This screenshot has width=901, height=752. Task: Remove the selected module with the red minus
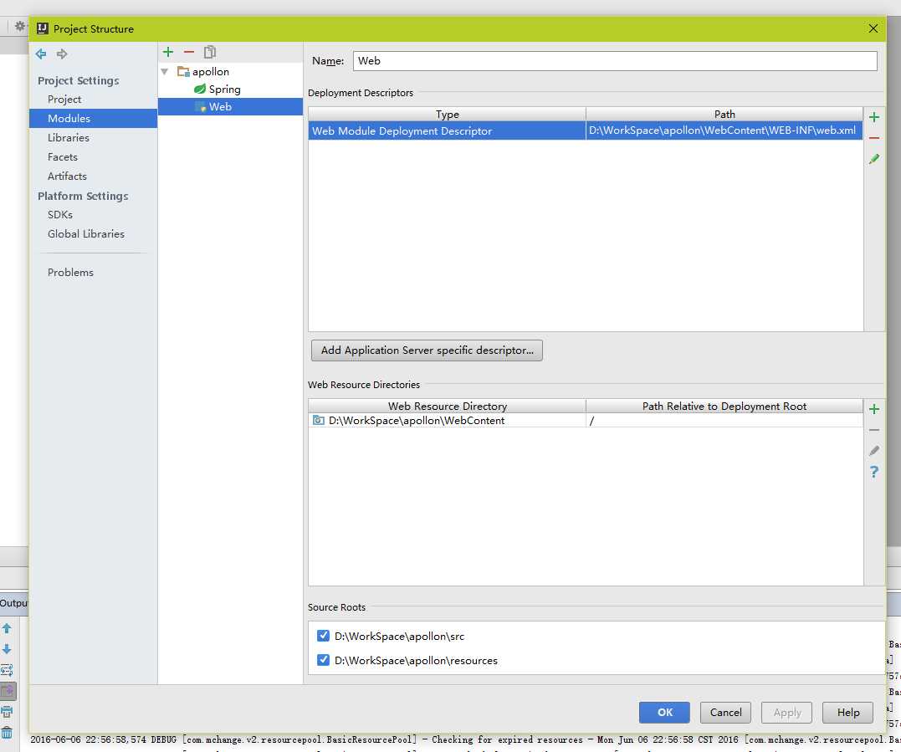coord(189,52)
